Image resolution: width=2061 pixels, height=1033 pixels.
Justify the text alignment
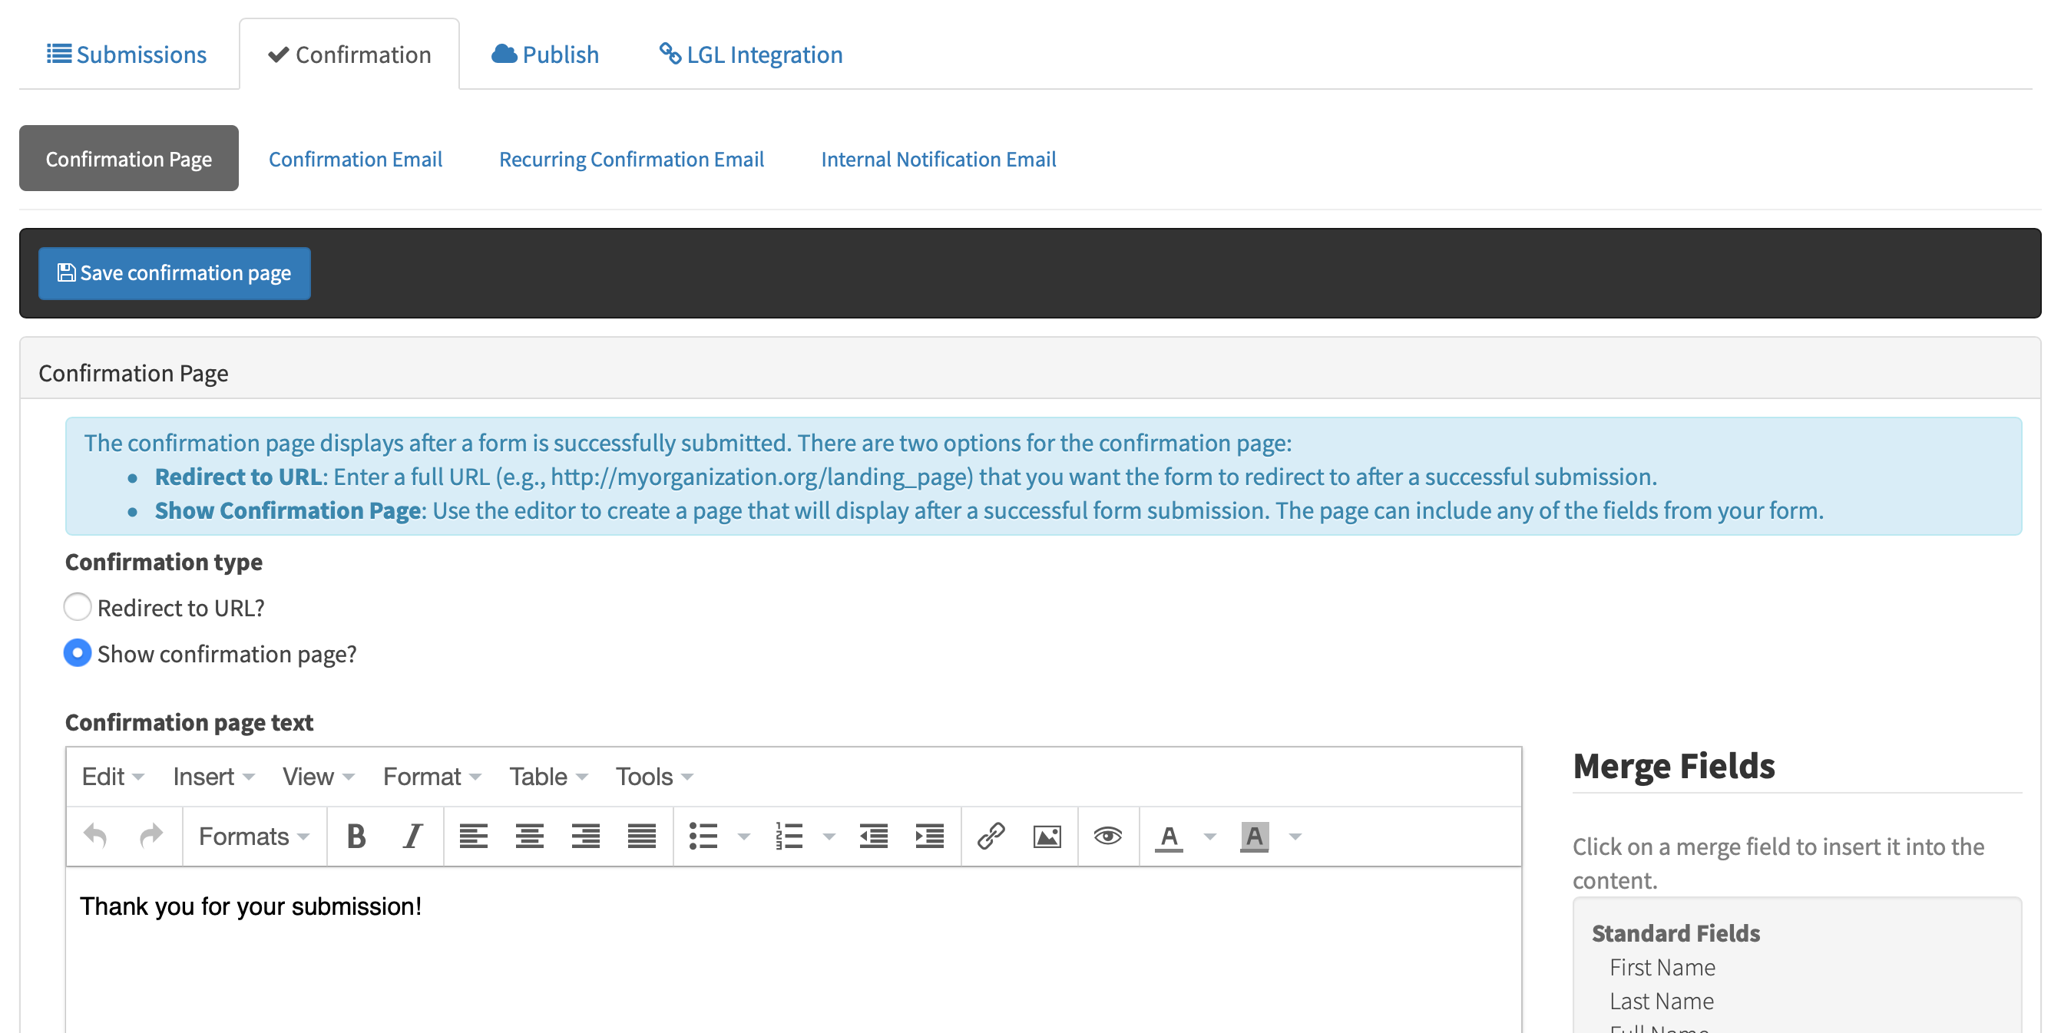[641, 837]
